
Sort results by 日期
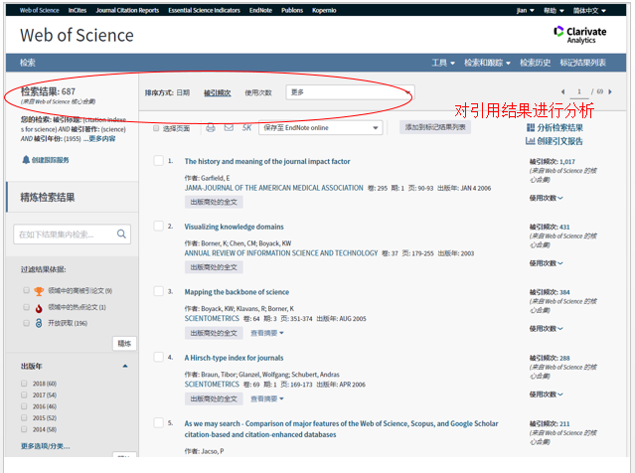click(183, 92)
